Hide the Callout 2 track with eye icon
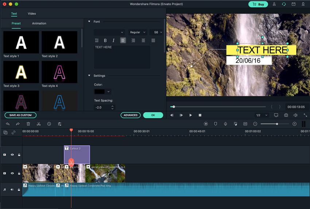The image size is (310, 209). coord(12,155)
